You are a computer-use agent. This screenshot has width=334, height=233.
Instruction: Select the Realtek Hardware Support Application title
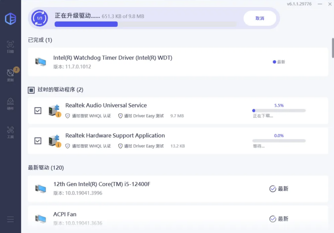point(115,135)
